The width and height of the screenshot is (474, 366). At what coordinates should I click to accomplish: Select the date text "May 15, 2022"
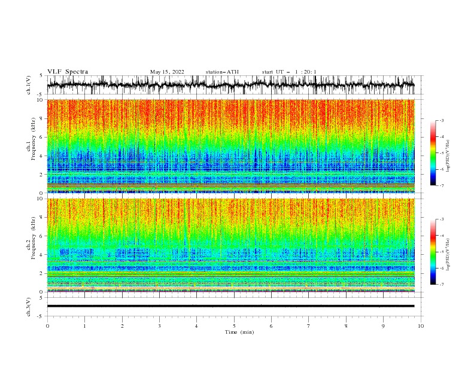pos(167,72)
